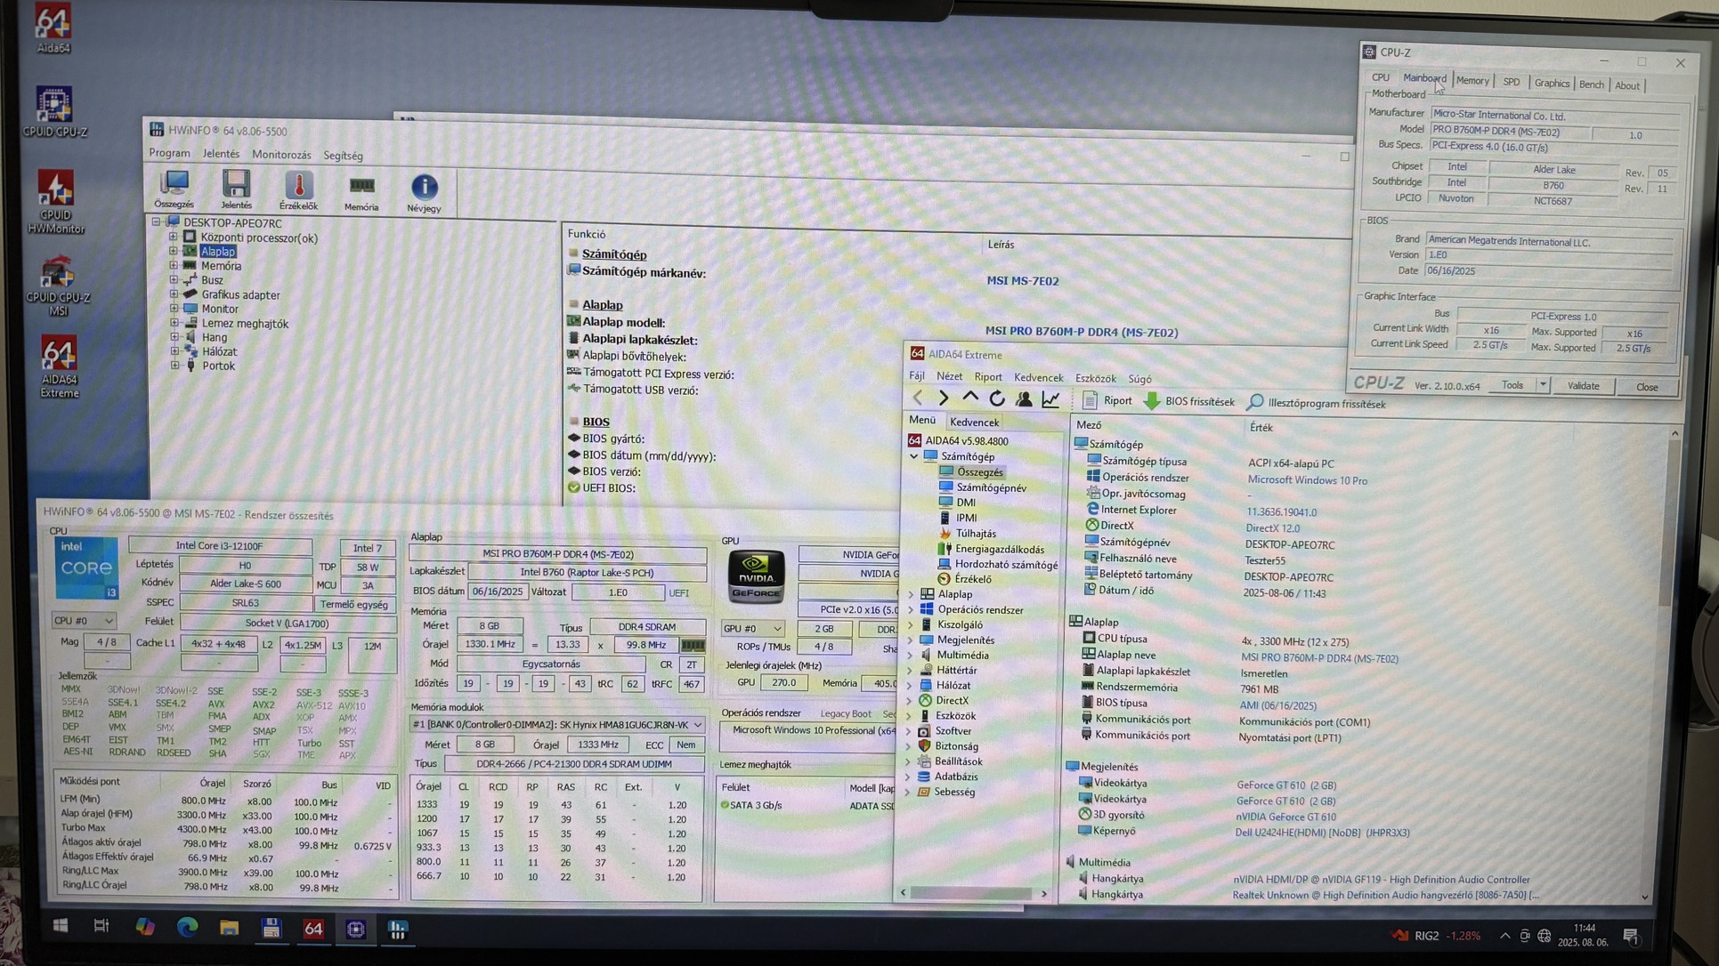Open Microsoft Edge from the taskbar
This screenshot has width=1719, height=966.
click(x=187, y=928)
